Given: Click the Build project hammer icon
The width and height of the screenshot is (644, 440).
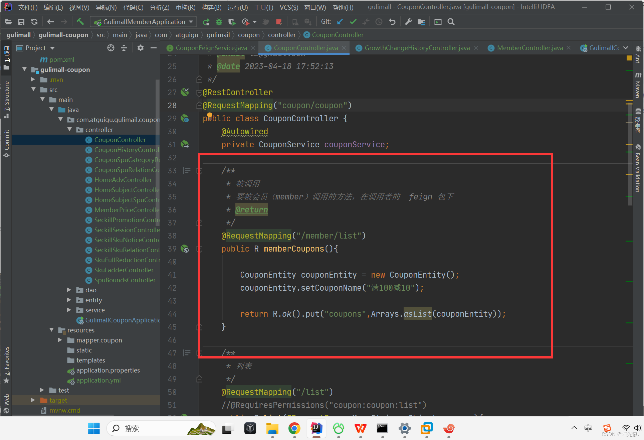Looking at the screenshot, I should pyautogui.click(x=80, y=22).
